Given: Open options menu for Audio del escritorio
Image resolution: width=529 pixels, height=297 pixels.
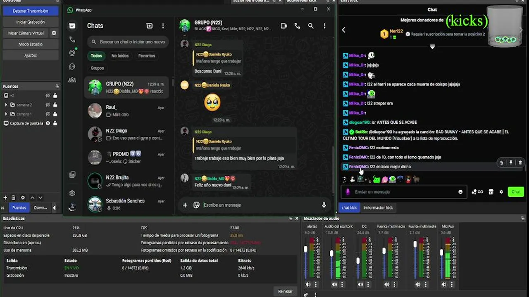Looking at the screenshot, I should tap(342, 284).
